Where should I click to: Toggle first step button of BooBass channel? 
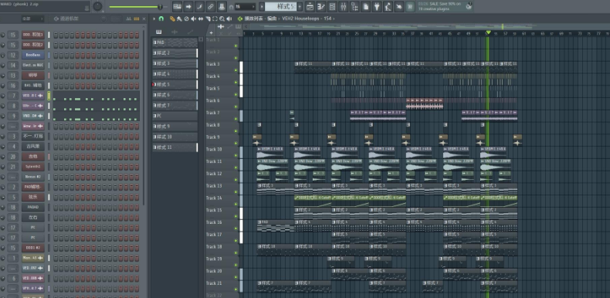click(x=56, y=56)
